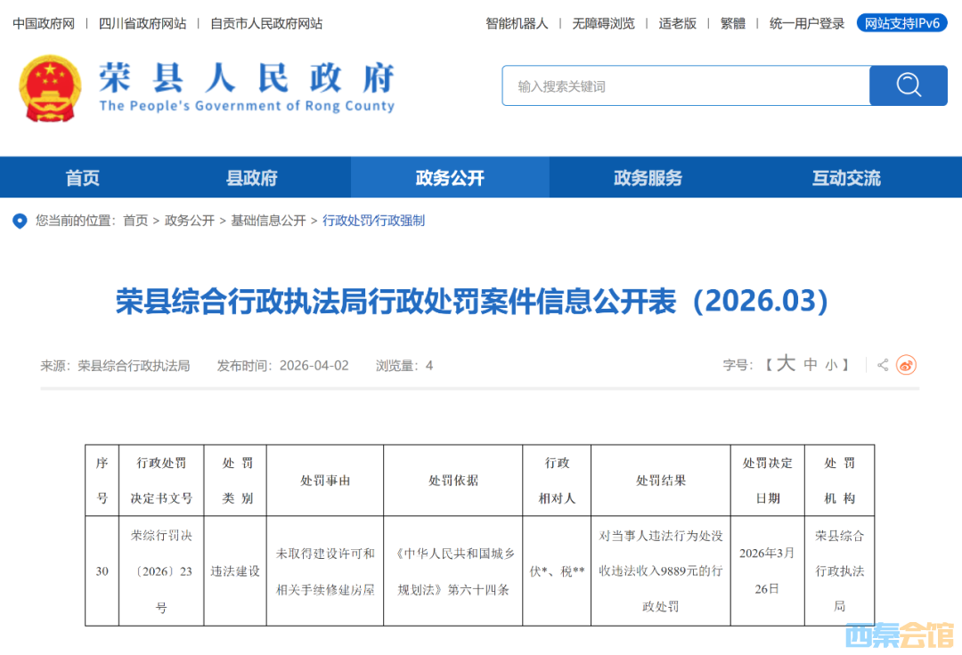962x655 pixels.
Task: Click the Weibo share icon
Action: click(906, 365)
